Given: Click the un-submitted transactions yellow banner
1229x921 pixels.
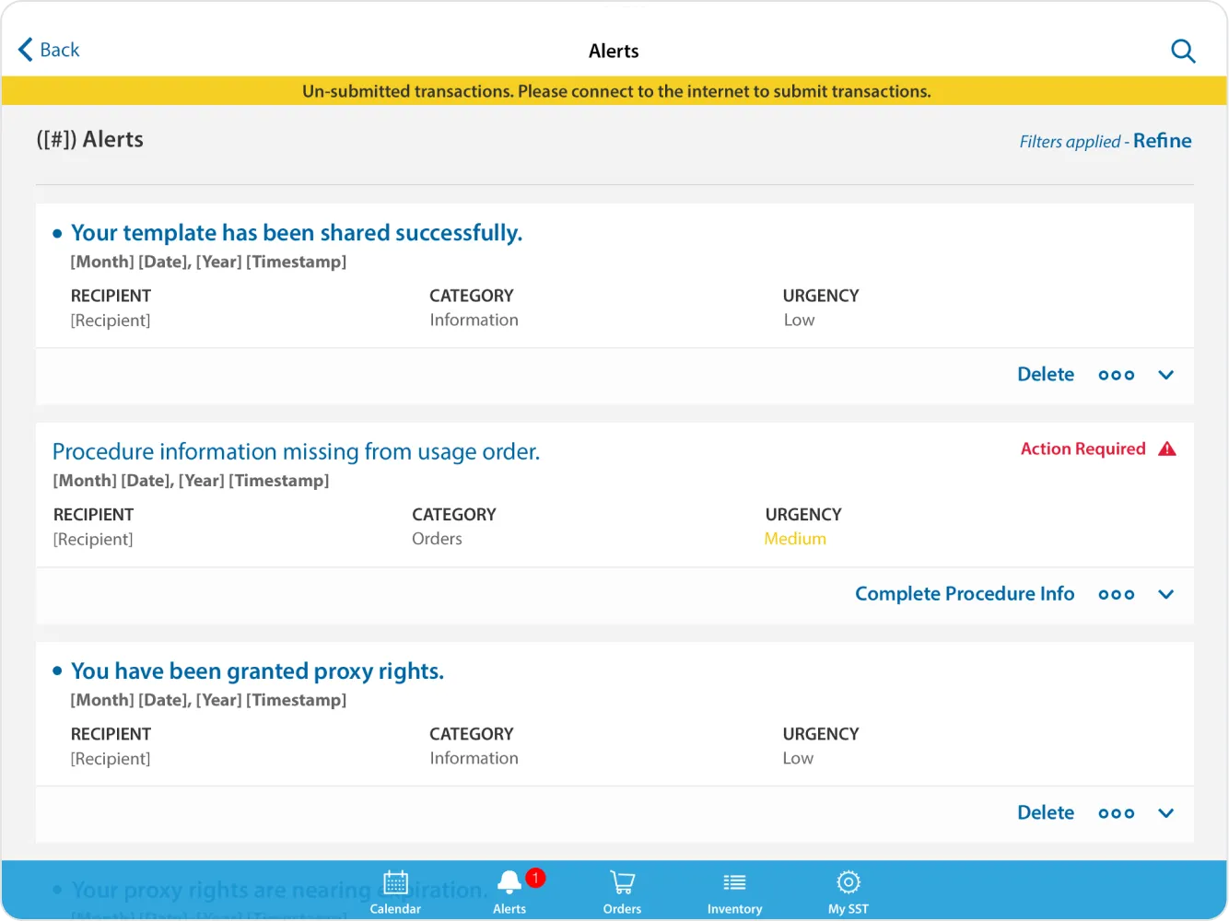Looking at the screenshot, I should click(x=614, y=91).
